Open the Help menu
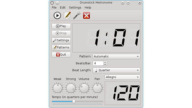192x108 pixels. point(88,8)
